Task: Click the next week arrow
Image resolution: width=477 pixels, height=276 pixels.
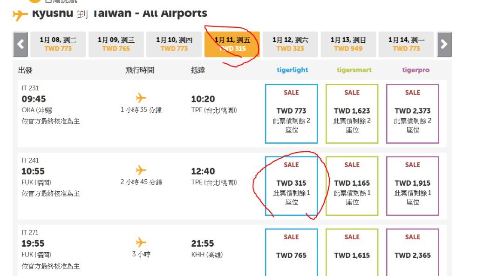Action: 444,44
